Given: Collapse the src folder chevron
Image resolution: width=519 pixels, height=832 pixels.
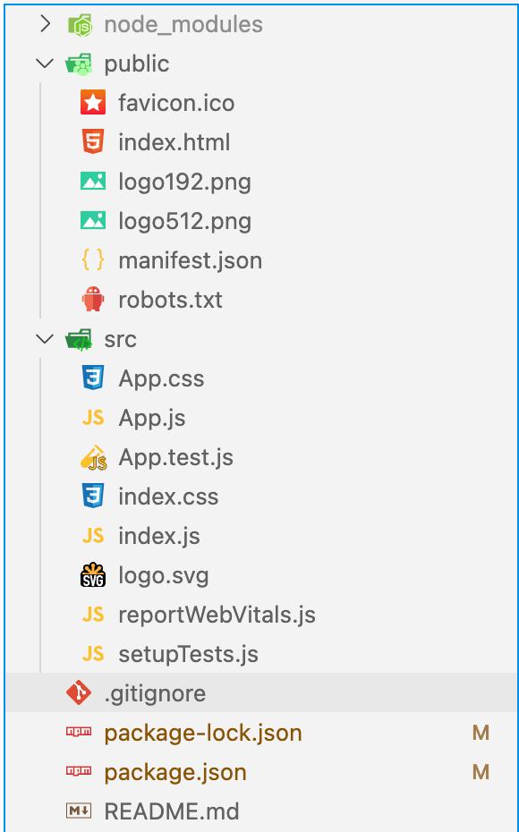Looking at the screenshot, I should click(x=45, y=338).
